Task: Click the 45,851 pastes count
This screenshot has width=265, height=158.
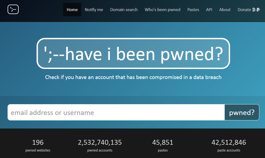Action: tap(163, 143)
